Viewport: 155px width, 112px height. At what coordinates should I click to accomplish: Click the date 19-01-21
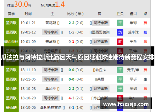[28, 23]
